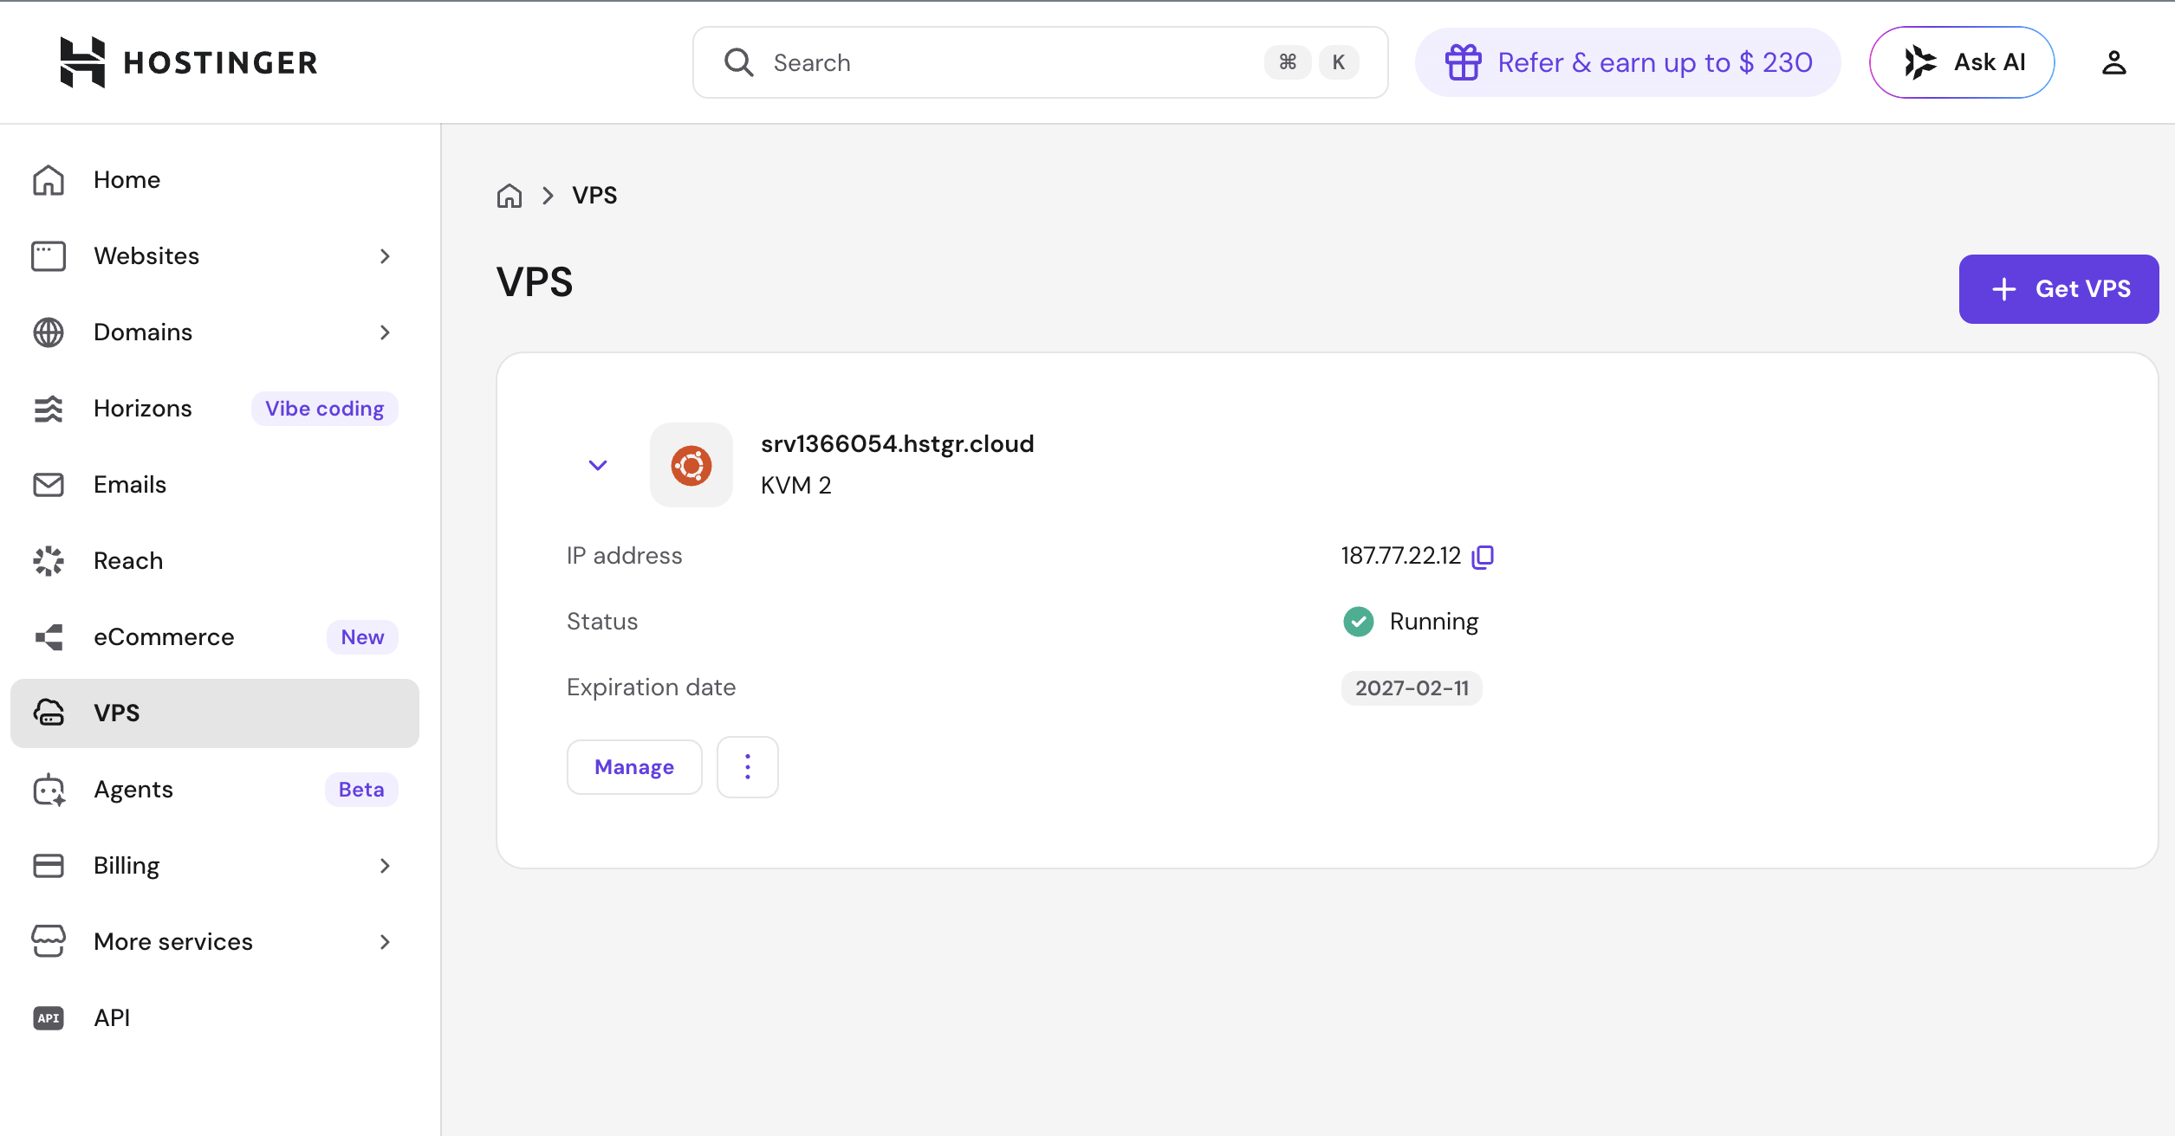This screenshot has height=1136, width=2175.
Task: Click the Agents robot icon
Action: (x=49, y=790)
